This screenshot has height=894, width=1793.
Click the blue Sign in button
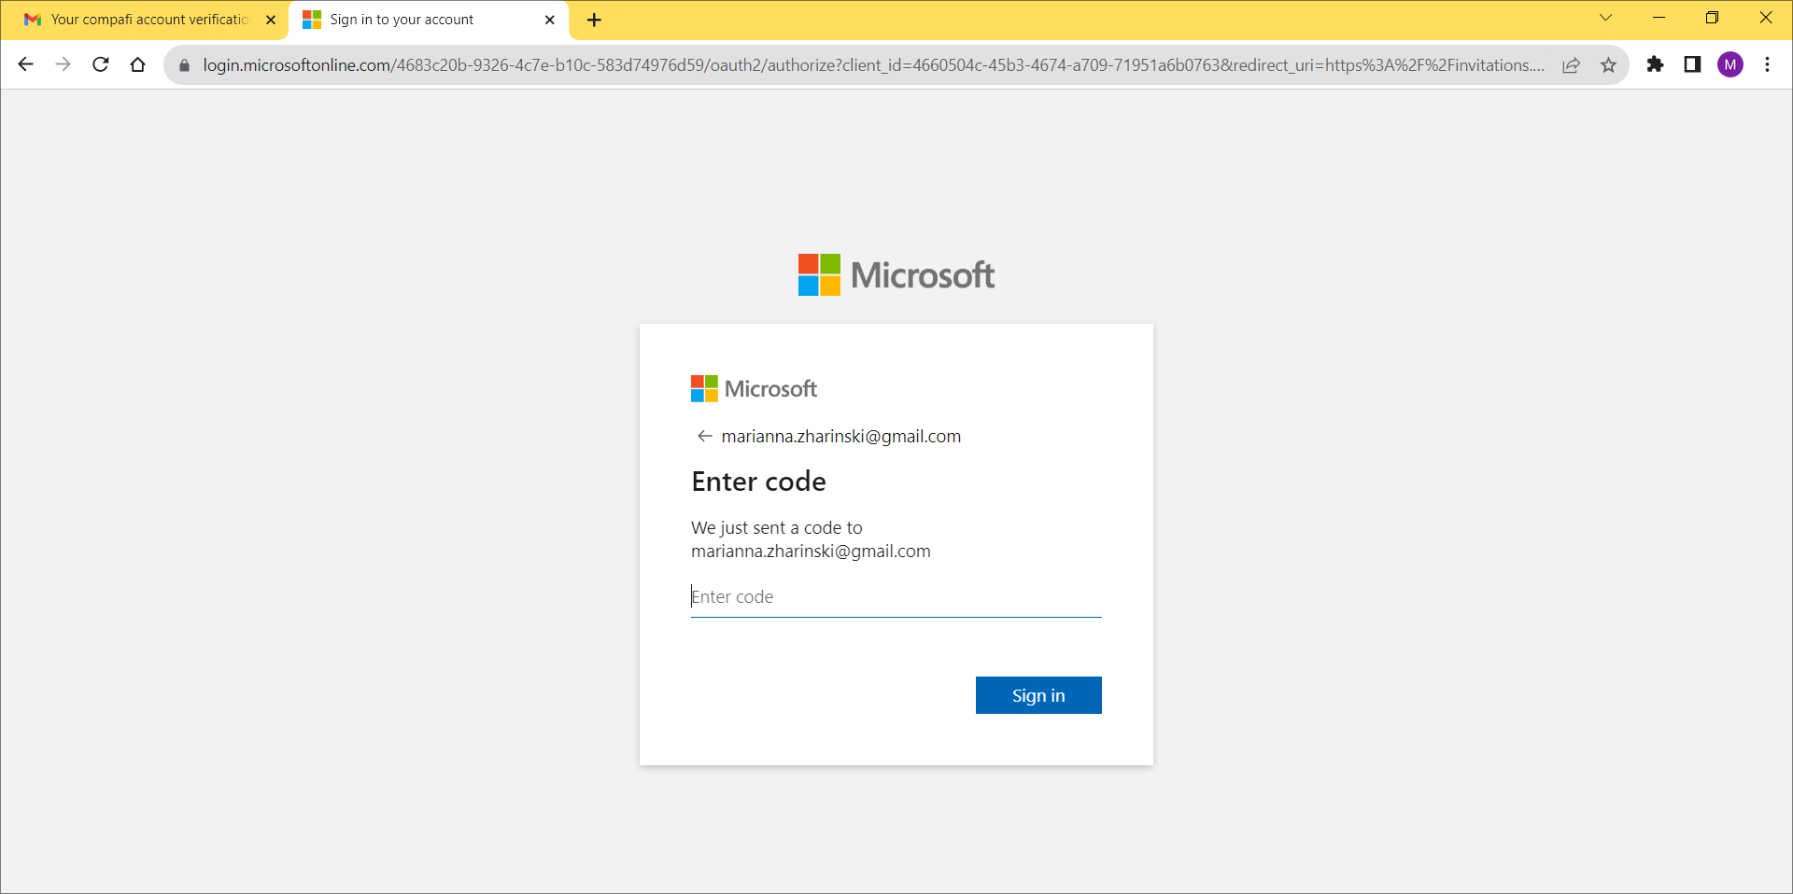[x=1038, y=695]
